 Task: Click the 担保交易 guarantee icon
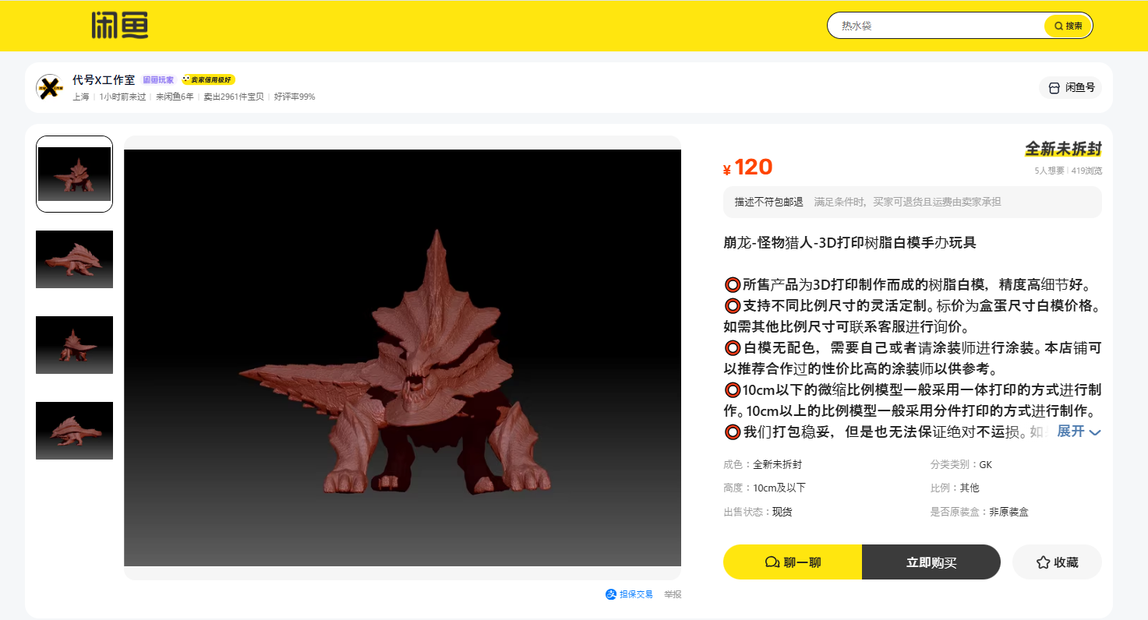[x=611, y=594]
